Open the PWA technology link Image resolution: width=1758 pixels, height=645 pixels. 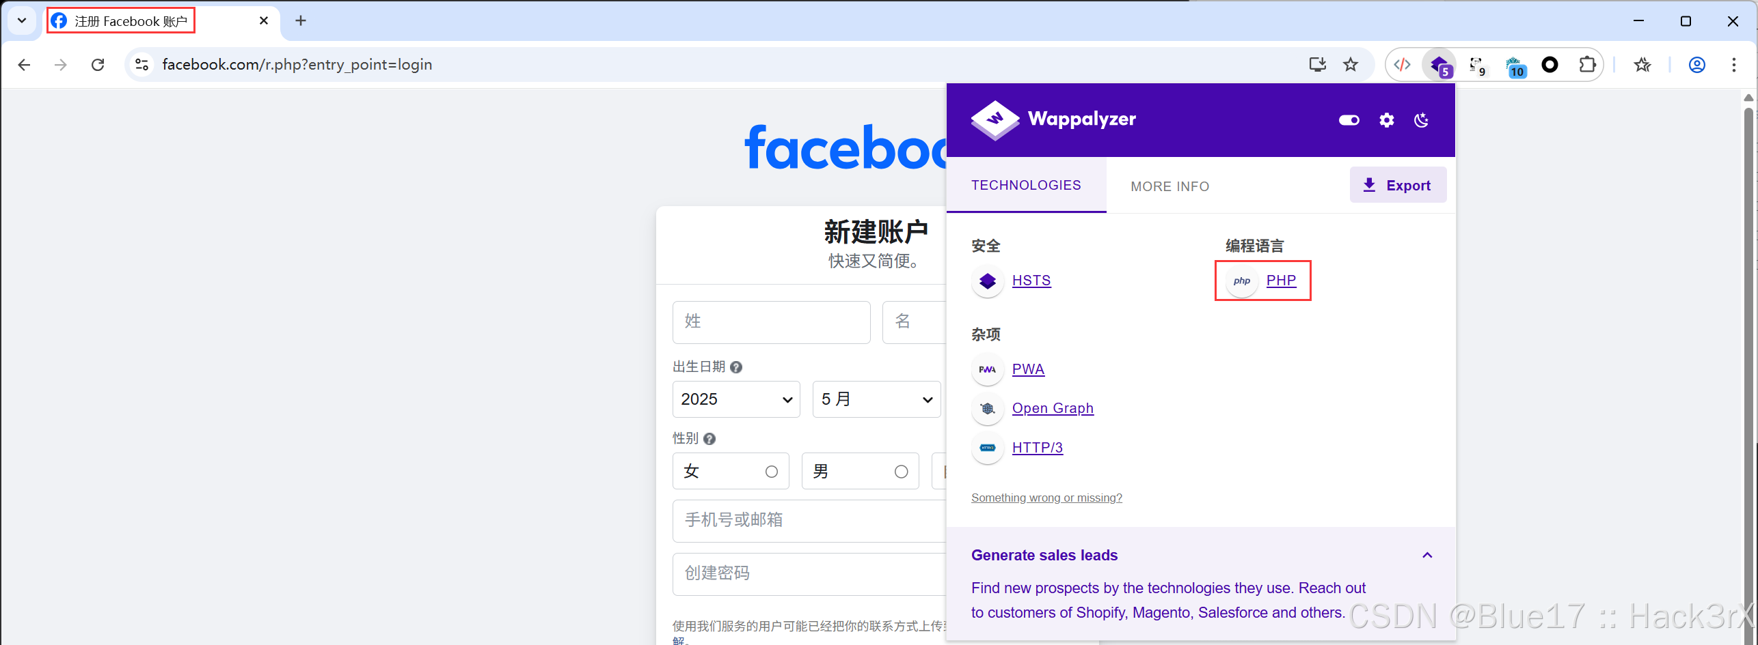(1028, 369)
